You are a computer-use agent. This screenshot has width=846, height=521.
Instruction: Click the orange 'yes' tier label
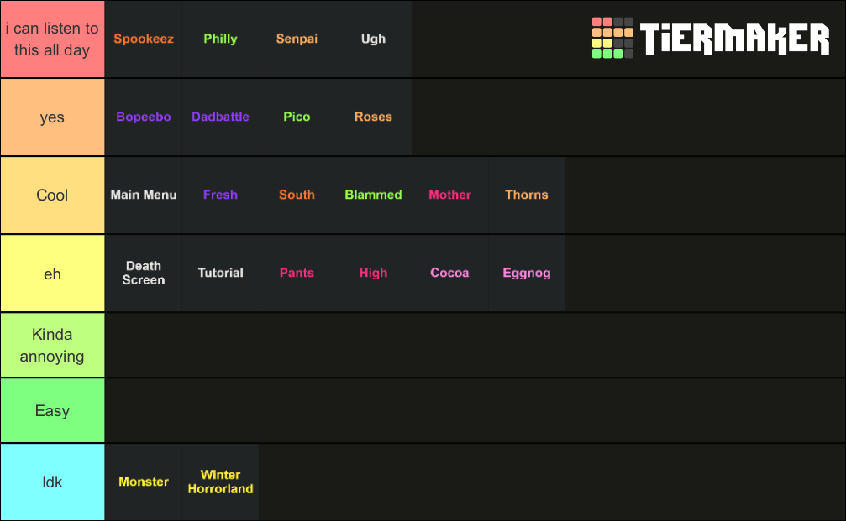coord(52,117)
